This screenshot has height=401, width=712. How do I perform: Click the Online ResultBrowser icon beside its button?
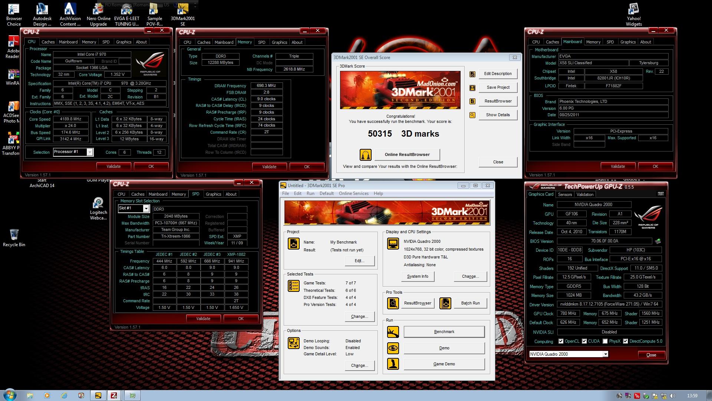click(365, 155)
